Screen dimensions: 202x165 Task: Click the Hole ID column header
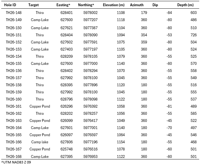(x=10, y=5)
